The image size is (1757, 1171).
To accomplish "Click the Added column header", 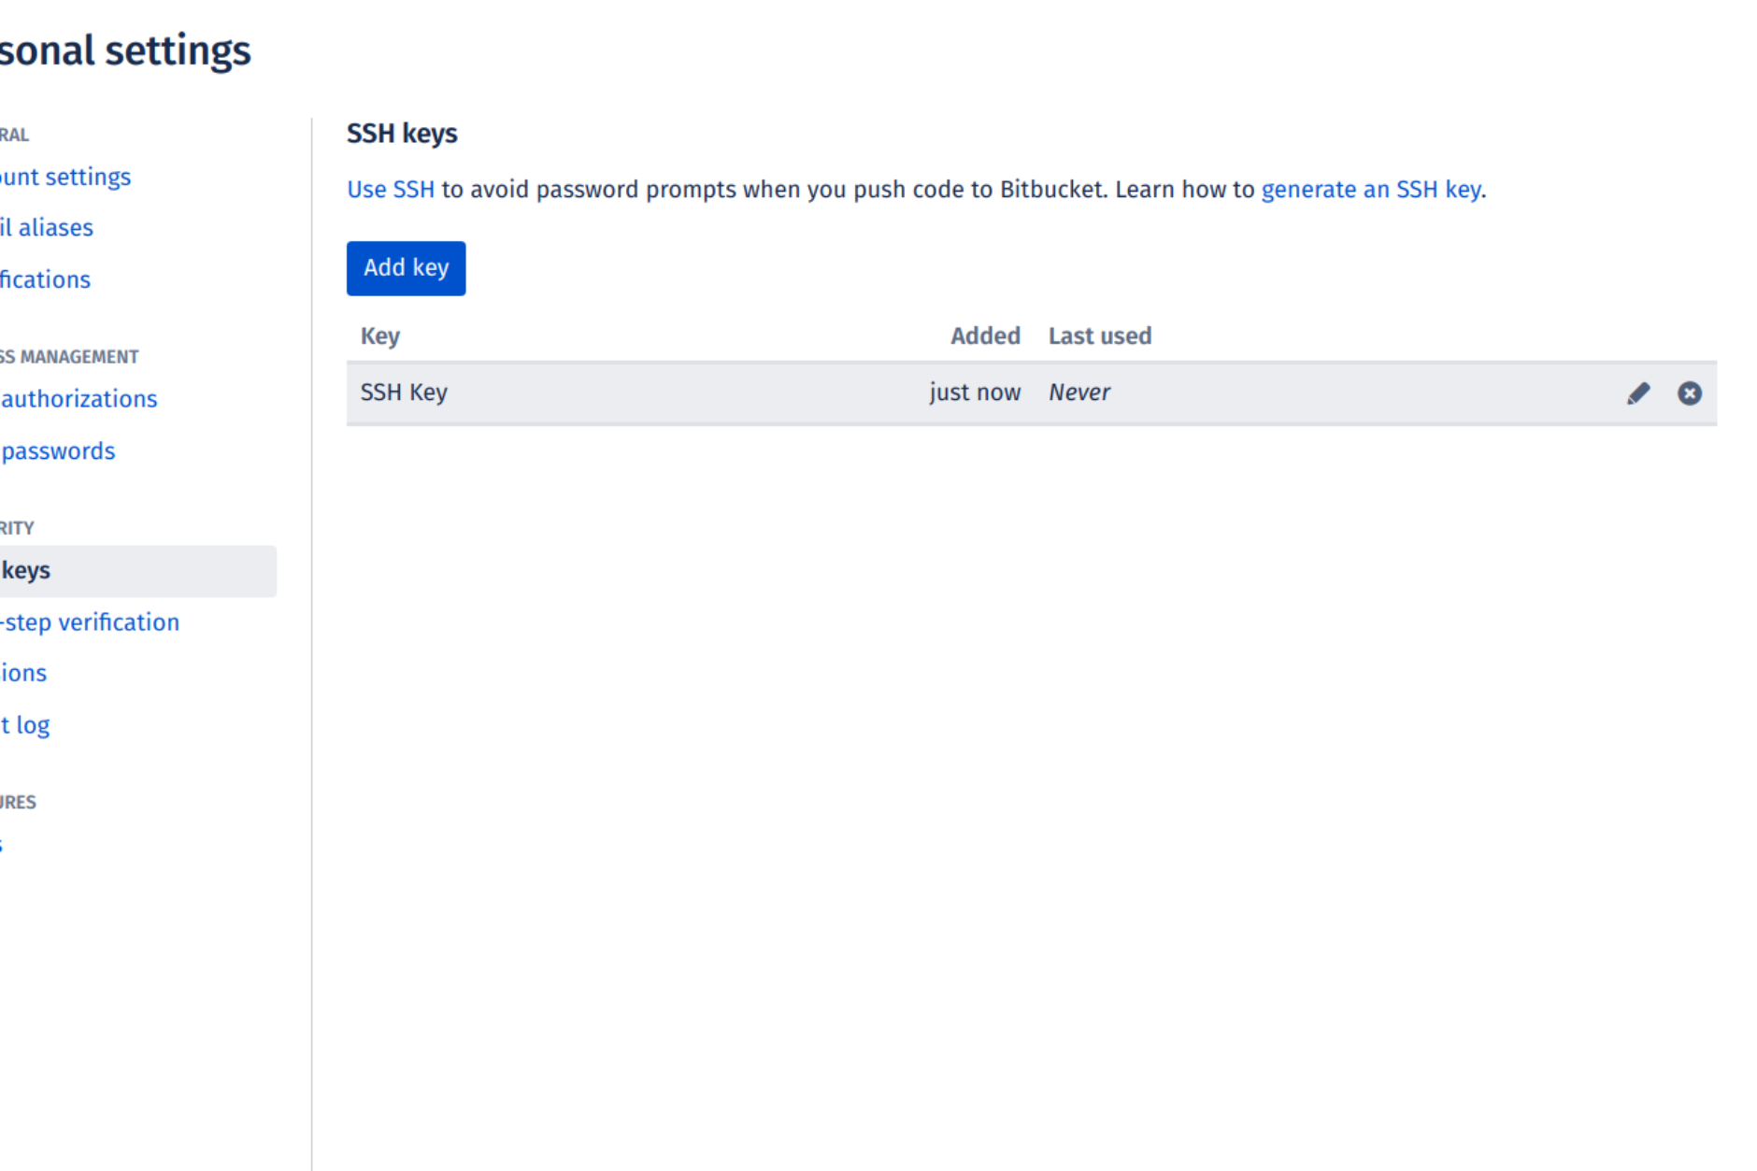I will [985, 336].
